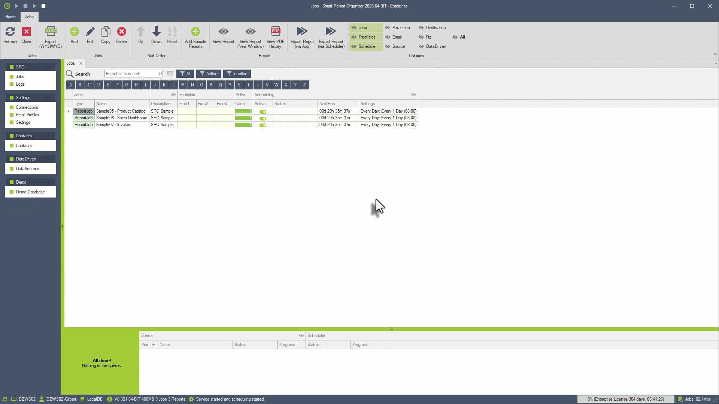Filter jobs by Active
Viewport: 719px width, 404px height.
coord(209,74)
